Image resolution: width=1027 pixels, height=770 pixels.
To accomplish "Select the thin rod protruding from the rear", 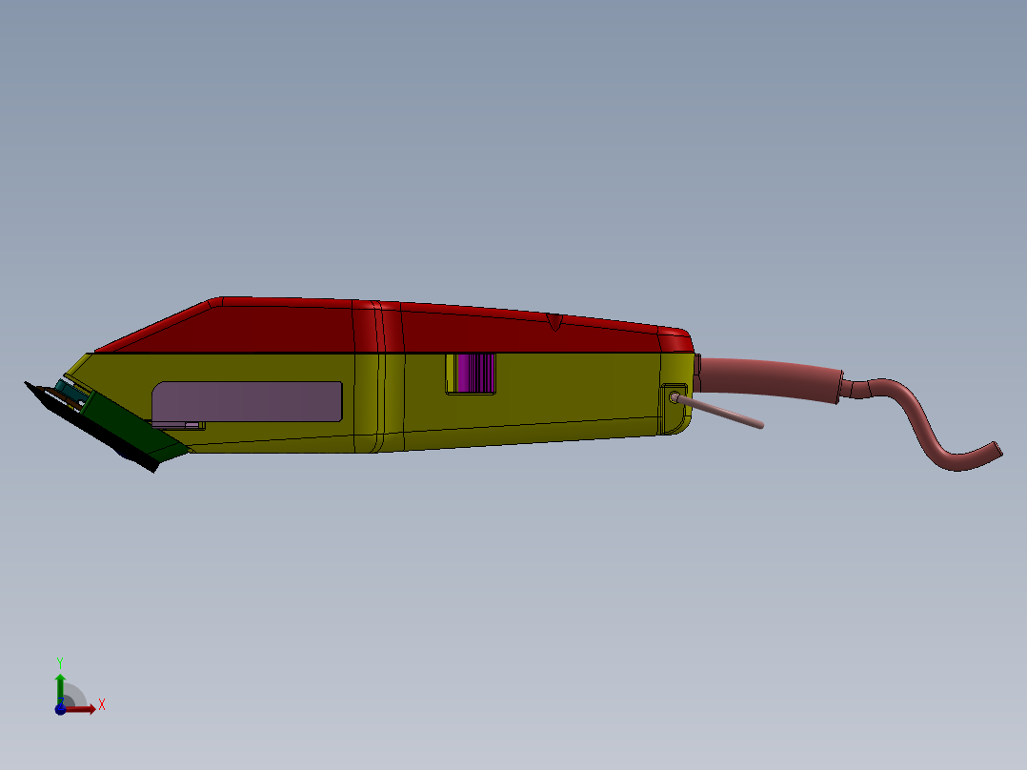I will (720, 413).
